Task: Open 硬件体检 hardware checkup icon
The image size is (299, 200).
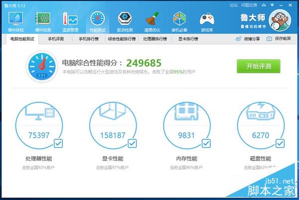Action: coord(16,18)
